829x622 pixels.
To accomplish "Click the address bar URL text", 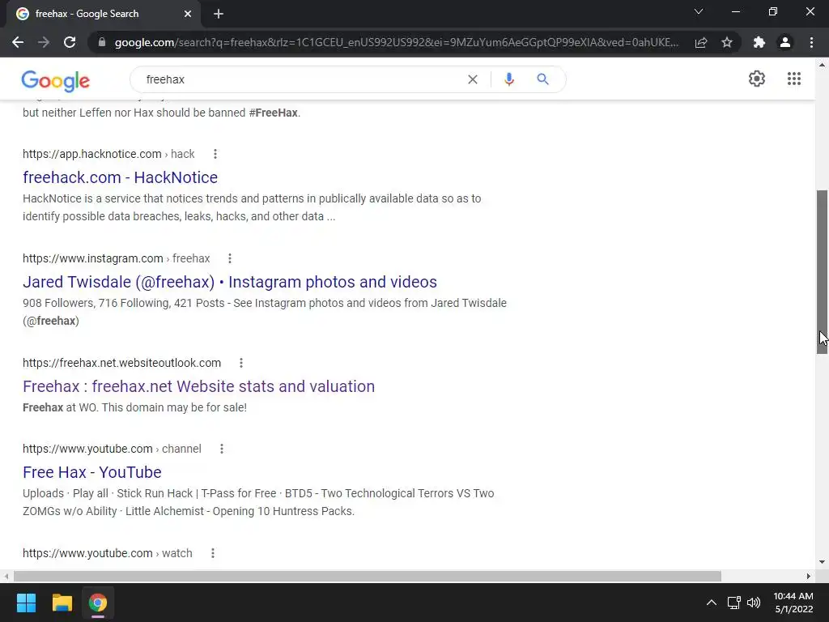I will tap(397, 42).
